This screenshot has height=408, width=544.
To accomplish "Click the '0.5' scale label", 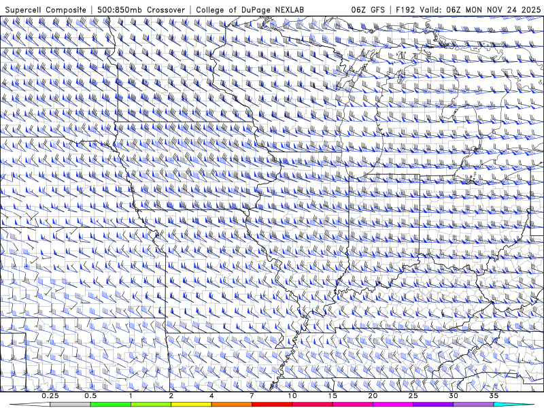I will [90, 396].
